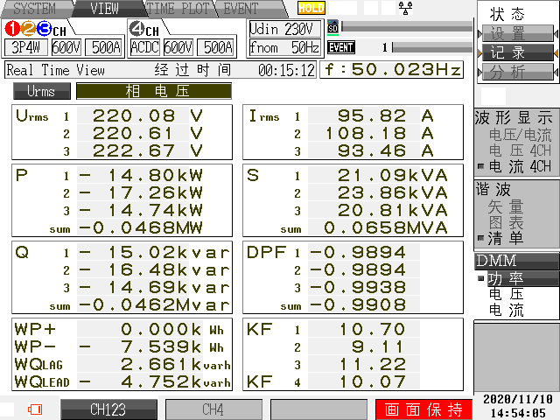Viewport: 560px width, 420px height.
Task: Select 记录 recording status in side panel
Action: click(508, 52)
